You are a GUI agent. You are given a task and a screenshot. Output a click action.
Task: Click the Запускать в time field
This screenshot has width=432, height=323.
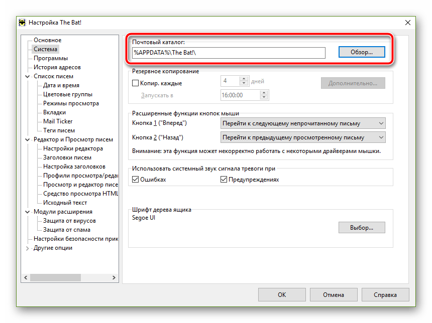240,95
